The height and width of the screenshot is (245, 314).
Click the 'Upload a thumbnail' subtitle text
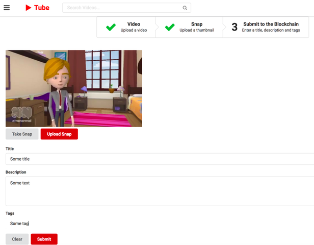point(197,30)
